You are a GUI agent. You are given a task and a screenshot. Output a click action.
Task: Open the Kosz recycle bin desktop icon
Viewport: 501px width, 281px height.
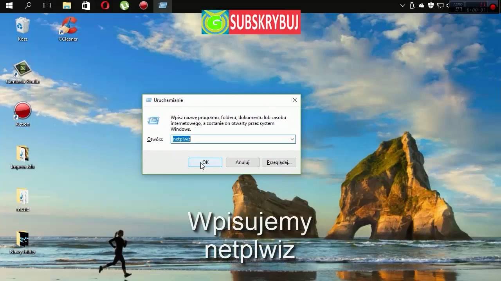tap(22, 29)
